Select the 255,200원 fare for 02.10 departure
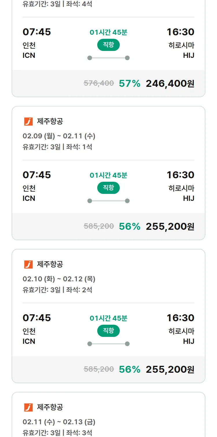This screenshot has height=437, width=217. click(x=170, y=370)
